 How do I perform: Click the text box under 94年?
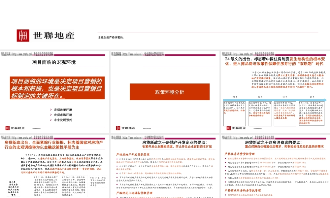[x=234, y=114]
